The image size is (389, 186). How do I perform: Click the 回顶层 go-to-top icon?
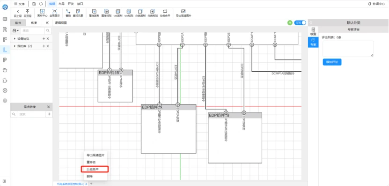(28, 11)
